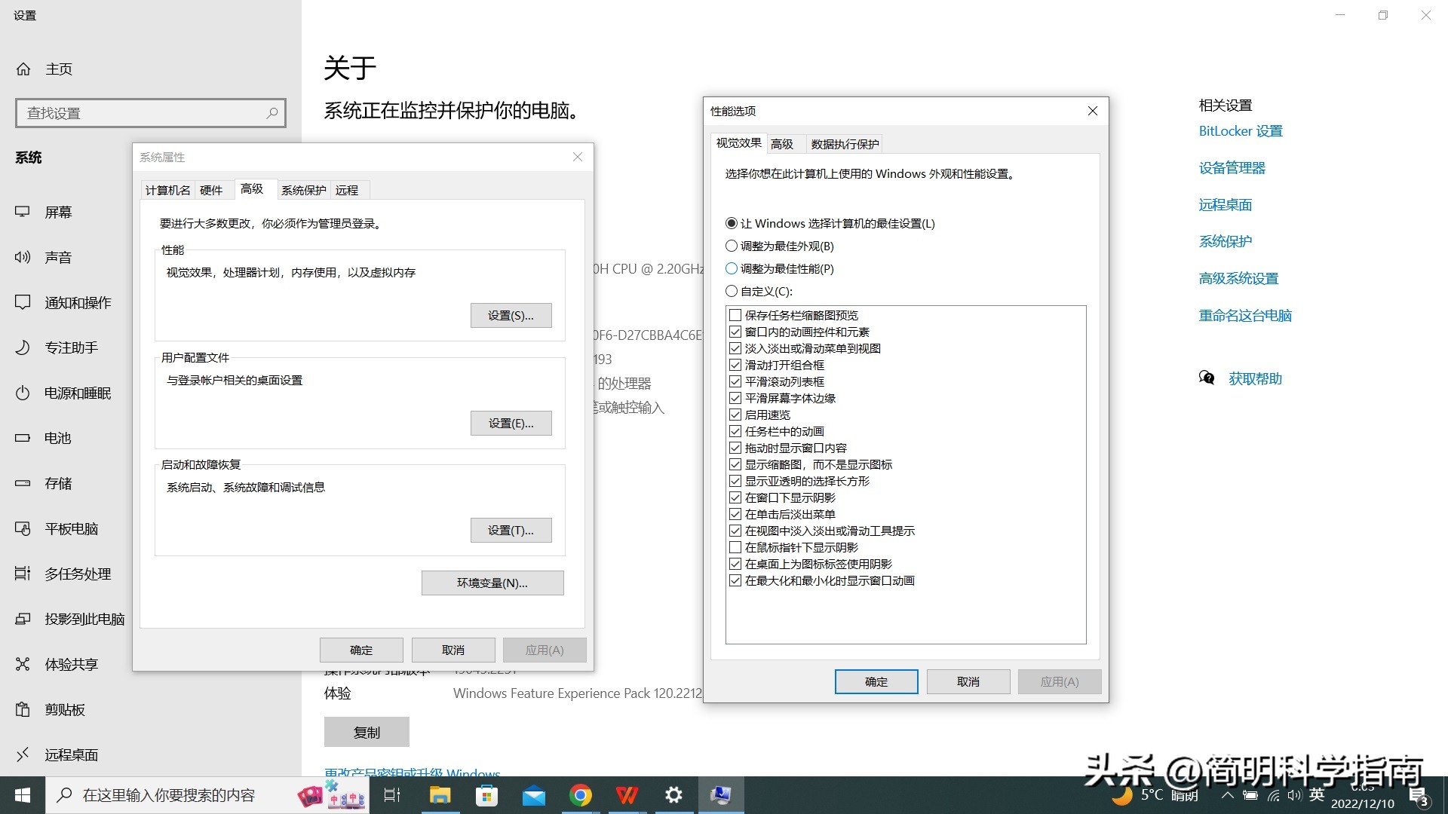Open WPS Office from the taskbar
The width and height of the screenshot is (1448, 814).
[x=627, y=794]
